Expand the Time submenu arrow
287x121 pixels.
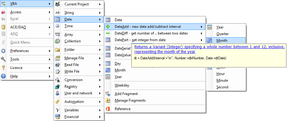point(100,26)
